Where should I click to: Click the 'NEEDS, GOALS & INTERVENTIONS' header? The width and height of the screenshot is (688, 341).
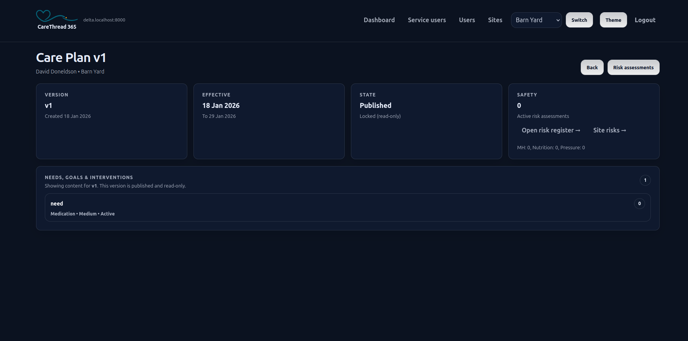coord(89,178)
